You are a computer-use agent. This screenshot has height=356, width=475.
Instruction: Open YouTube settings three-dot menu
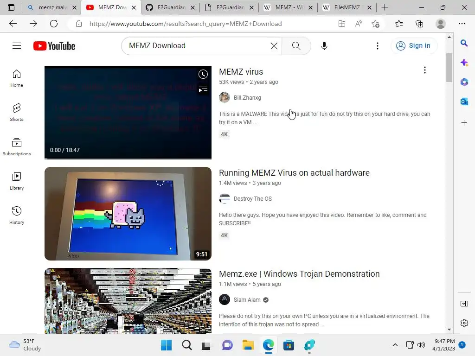(377, 46)
